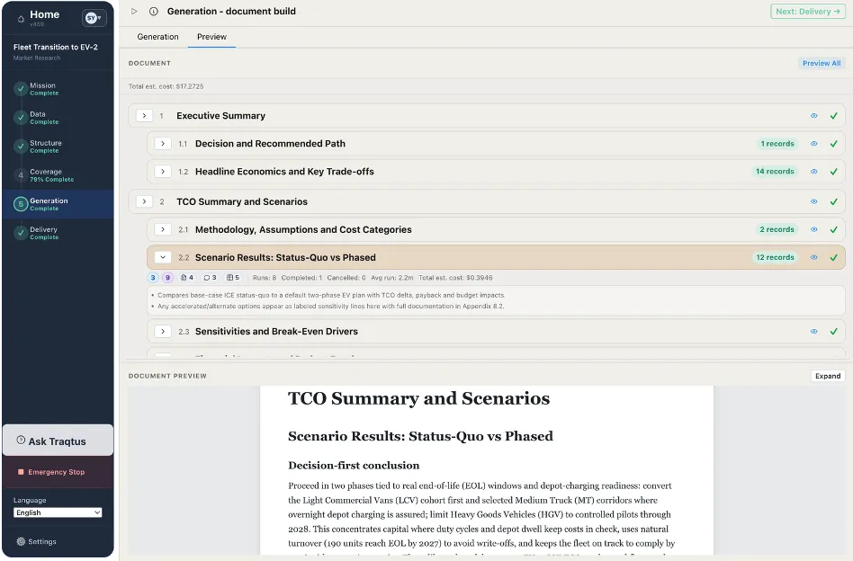Toggle preview eye for Headline Economics row

pos(813,171)
